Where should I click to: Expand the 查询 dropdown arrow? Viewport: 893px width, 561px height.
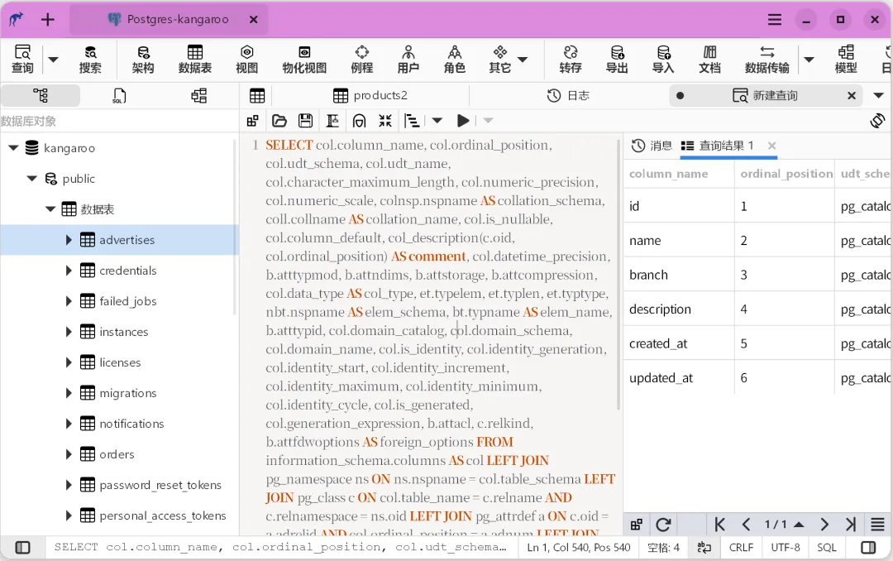point(53,60)
